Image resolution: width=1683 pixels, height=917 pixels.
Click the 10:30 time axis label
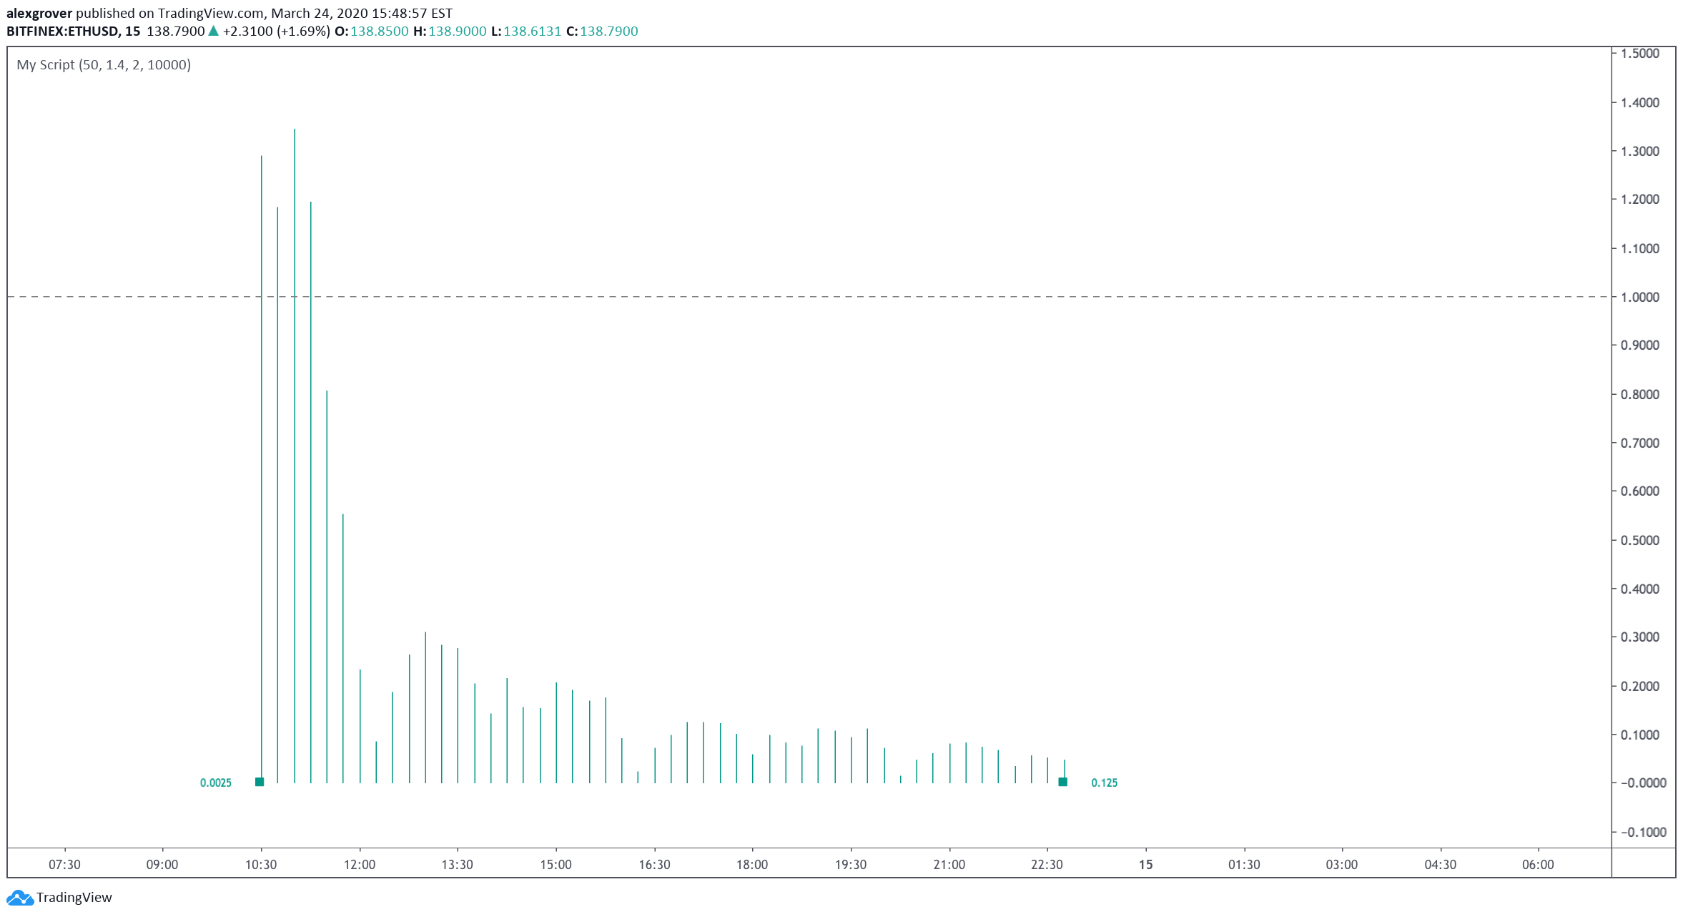[261, 865]
